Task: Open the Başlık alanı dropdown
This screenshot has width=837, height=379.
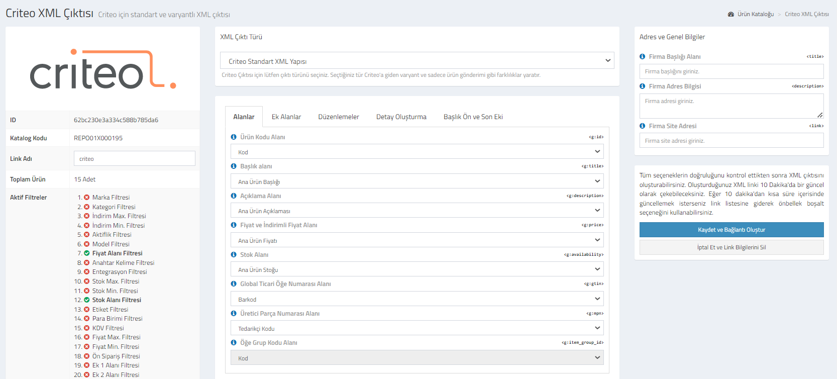Action: click(x=417, y=181)
